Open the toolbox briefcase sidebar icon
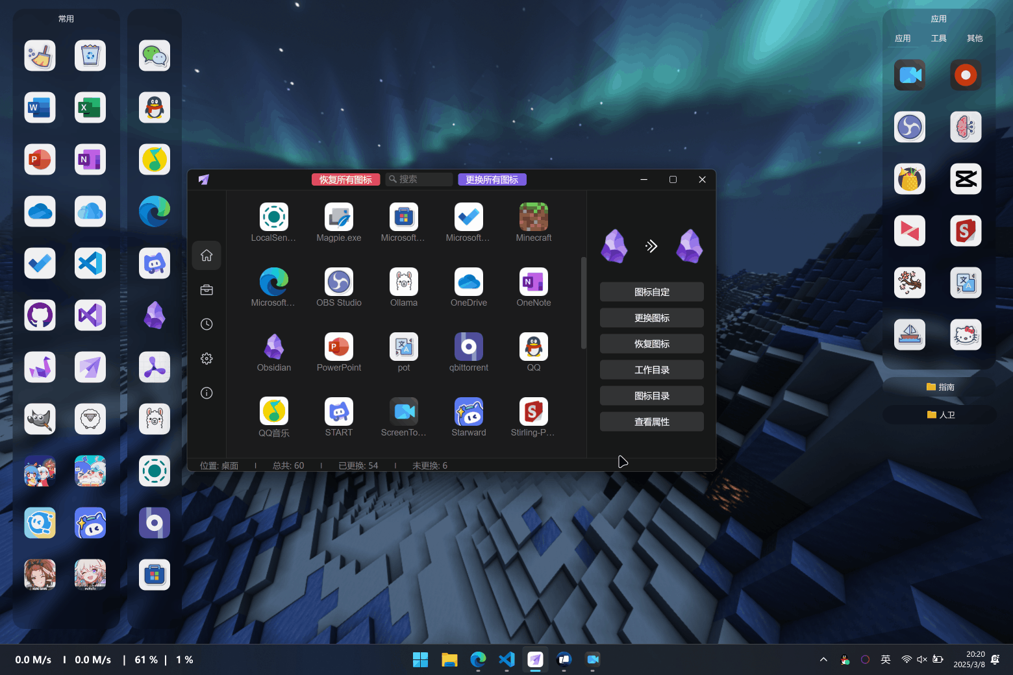The width and height of the screenshot is (1013, 675). pyautogui.click(x=206, y=290)
